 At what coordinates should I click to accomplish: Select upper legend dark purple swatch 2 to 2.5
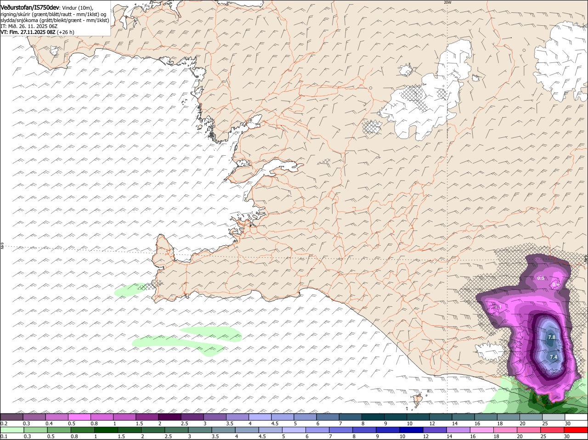170,417
